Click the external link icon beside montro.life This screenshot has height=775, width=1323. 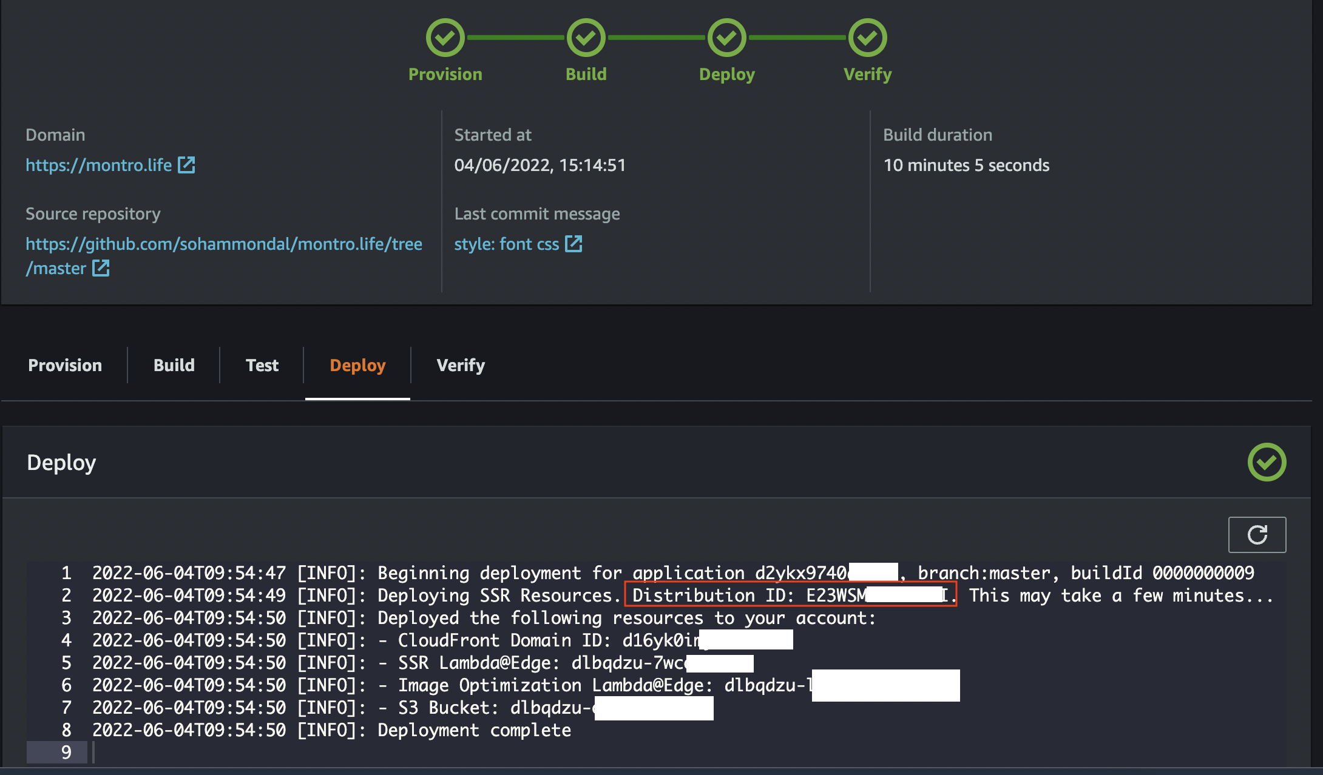click(186, 165)
